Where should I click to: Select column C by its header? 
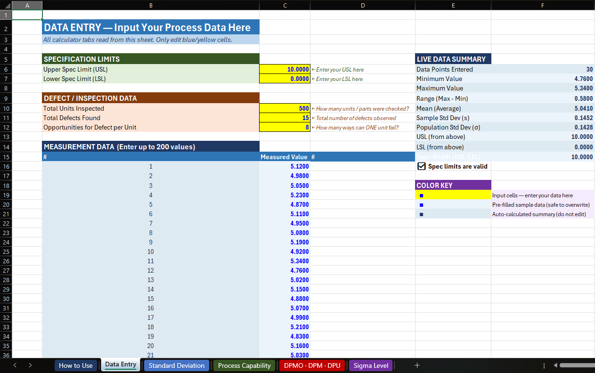285,5
